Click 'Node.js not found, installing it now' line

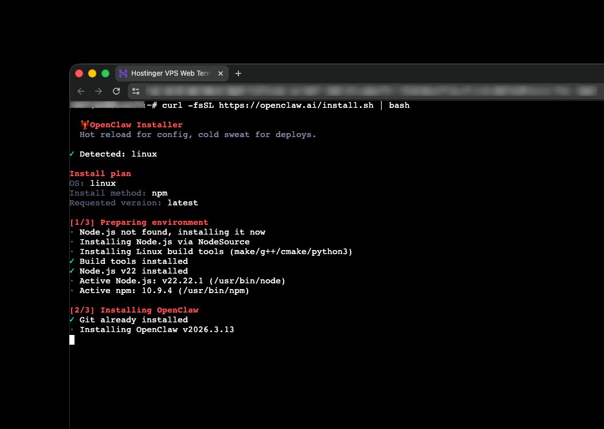coord(168,232)
